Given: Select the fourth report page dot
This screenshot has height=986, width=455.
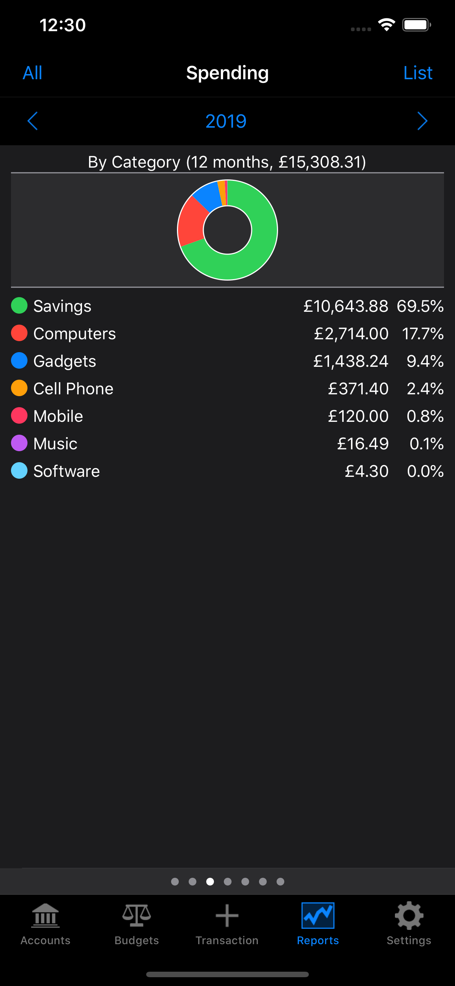Looking at the screenshot, I should tap(227, 881).
